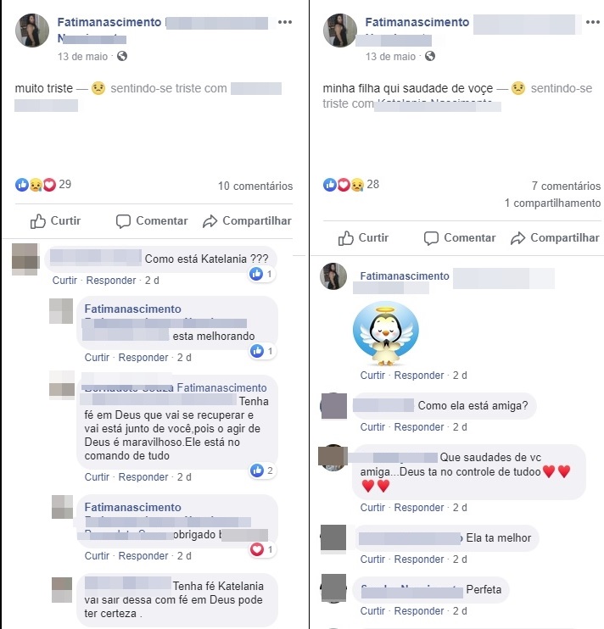604x629 pixels.
Task: Share the right post via Compartilhar
Action: point(555,238)
